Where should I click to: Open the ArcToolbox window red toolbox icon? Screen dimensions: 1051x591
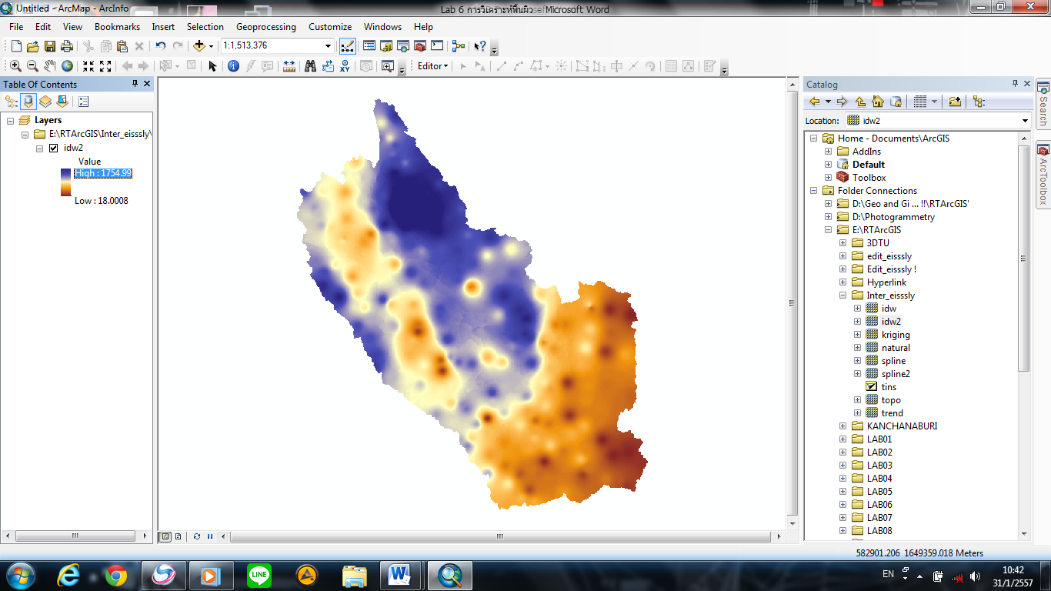click(x=420, y=46)
